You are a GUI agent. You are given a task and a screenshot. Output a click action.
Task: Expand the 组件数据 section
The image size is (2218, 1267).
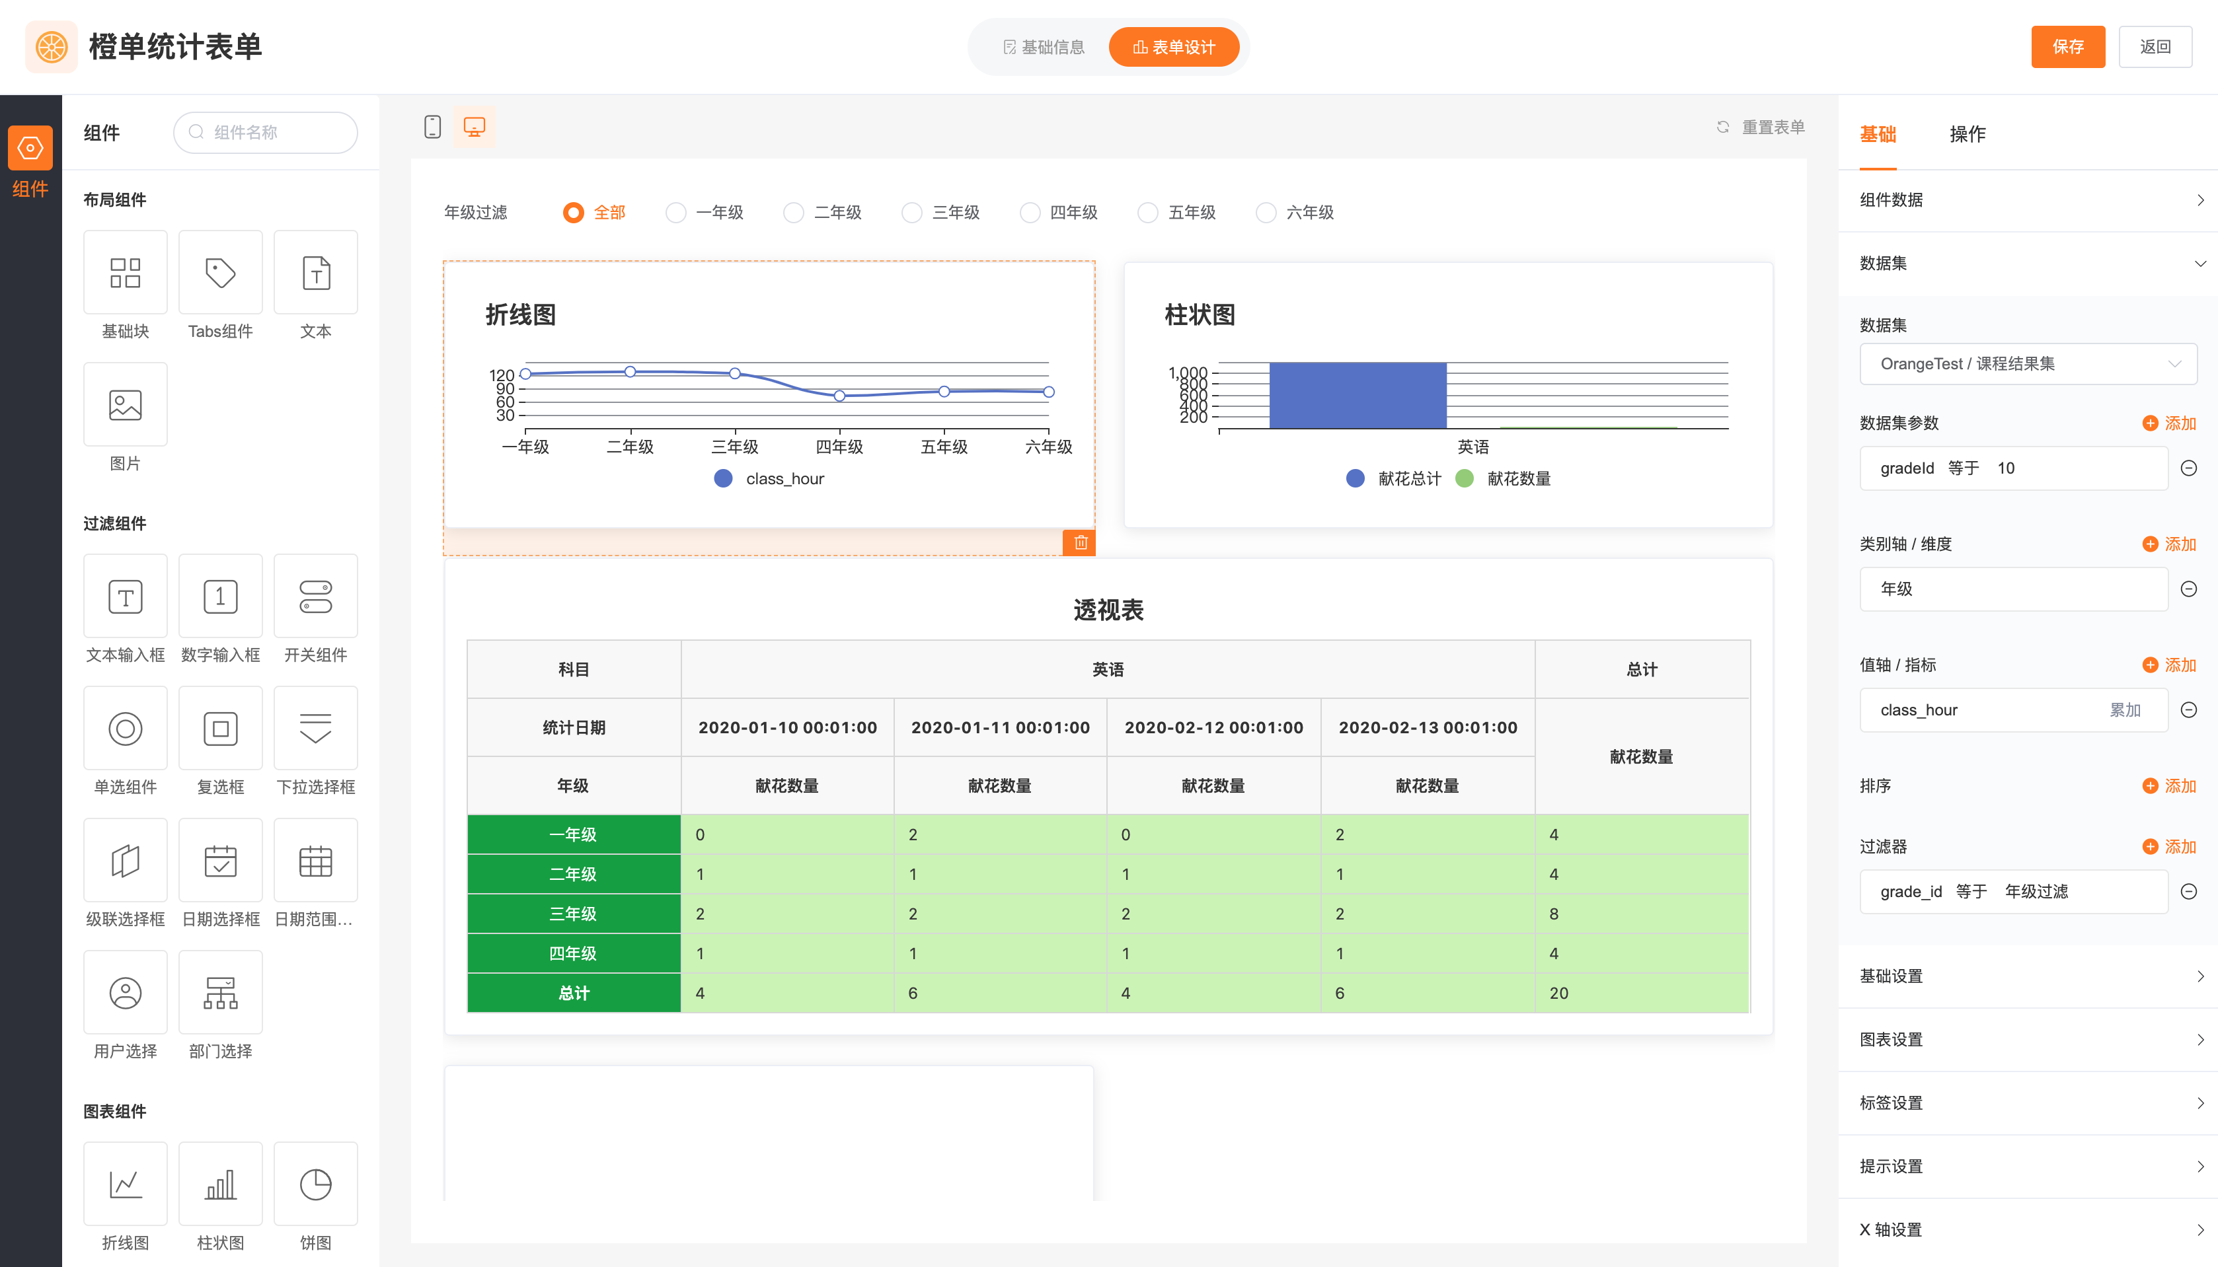click(x=2028, y=200)
